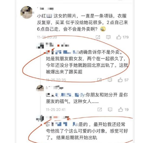Open the reply text mentioning 北京出轨
This screenshot has width=162, height=143.
[x=87, y=62]
